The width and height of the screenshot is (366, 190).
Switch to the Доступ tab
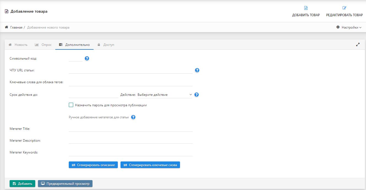coord(106,45)
